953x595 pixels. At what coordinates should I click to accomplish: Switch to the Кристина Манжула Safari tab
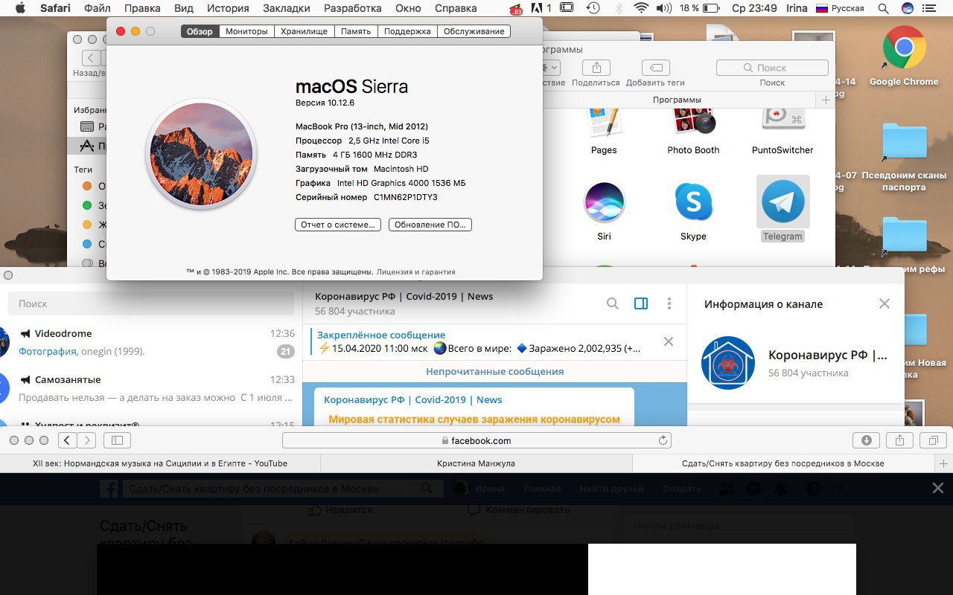(x=476, y=463)
